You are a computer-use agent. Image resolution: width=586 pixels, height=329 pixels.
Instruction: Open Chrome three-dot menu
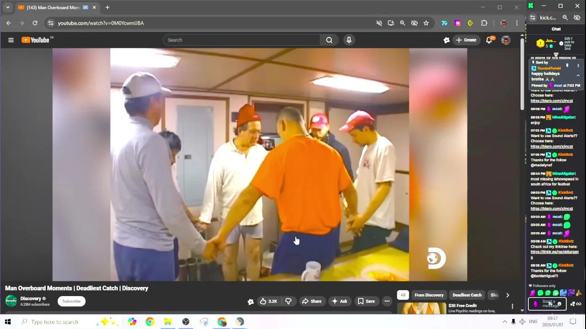(517, 23)
